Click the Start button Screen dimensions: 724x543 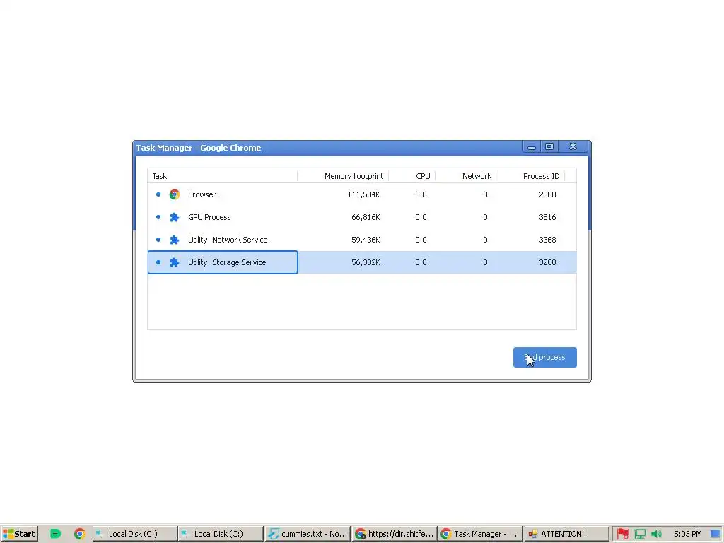(x=19, y=534)
